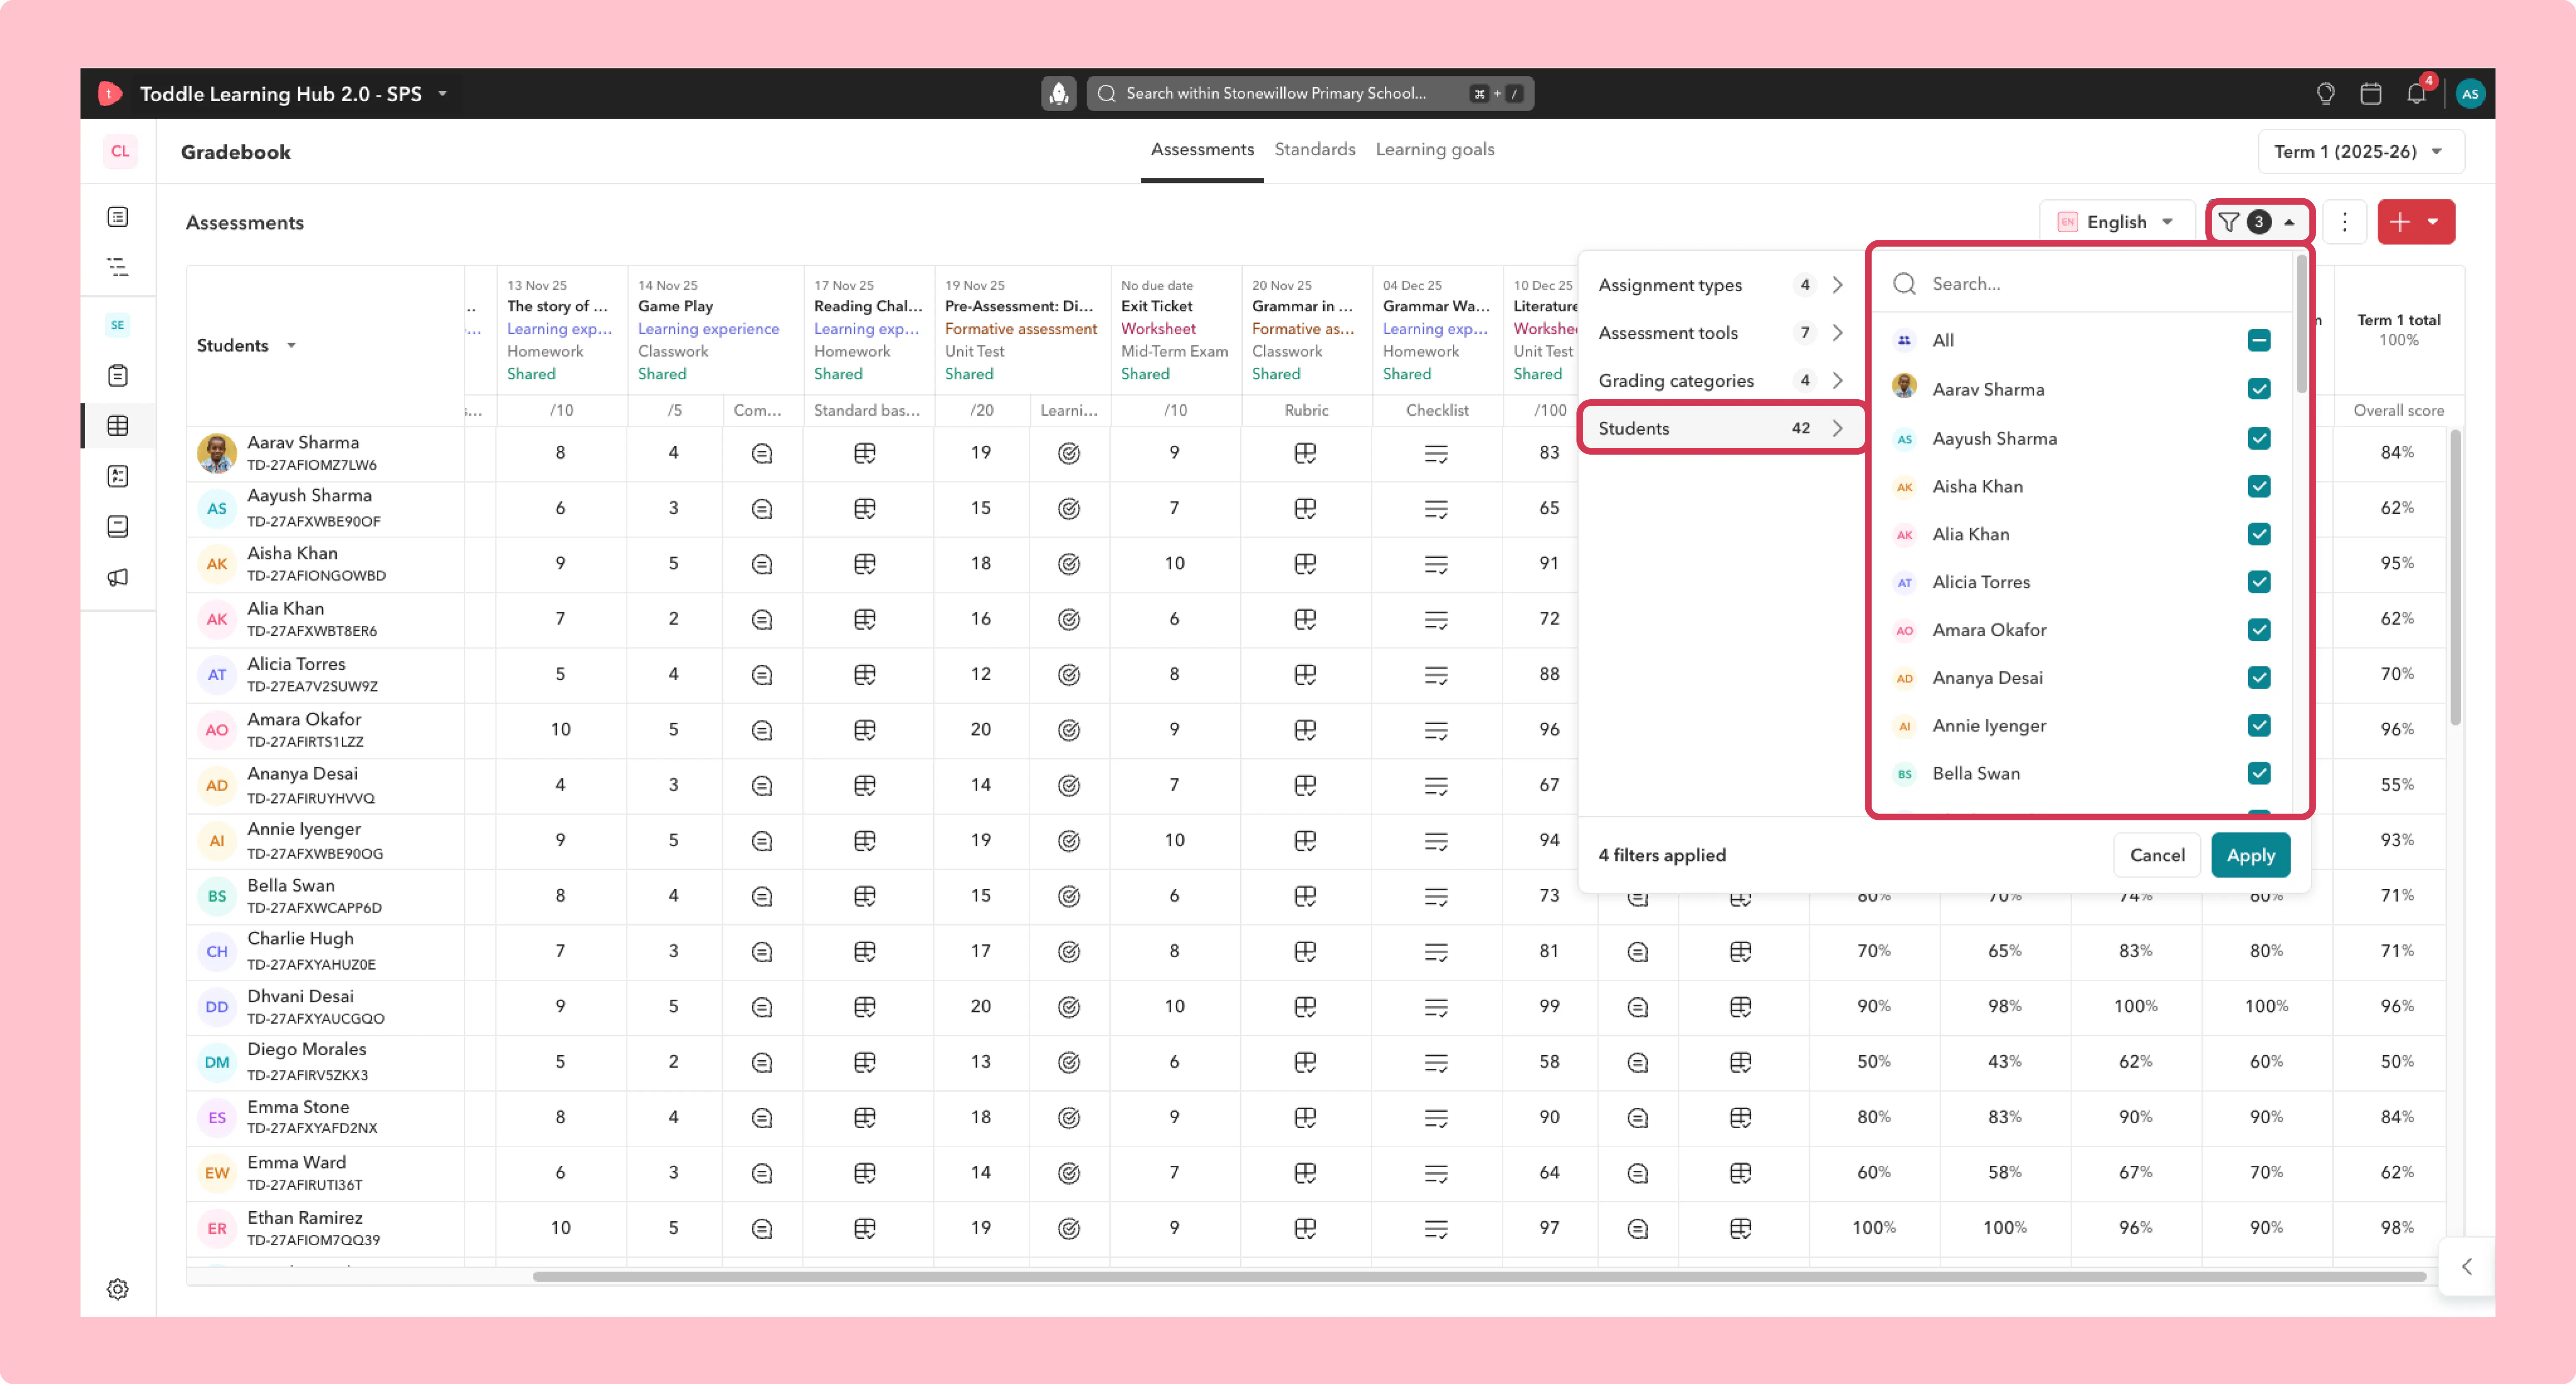Uncheck Aayush Sharma in filter list

click(x=2259, y=438)
